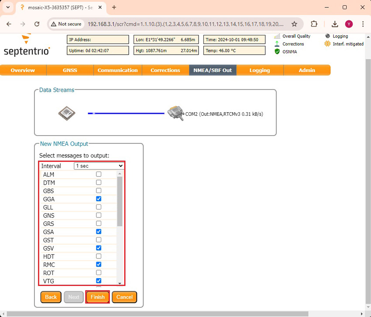Click the Finish button
The width and height of the screenshot is (371, 317).
click(x=97, y=297)
